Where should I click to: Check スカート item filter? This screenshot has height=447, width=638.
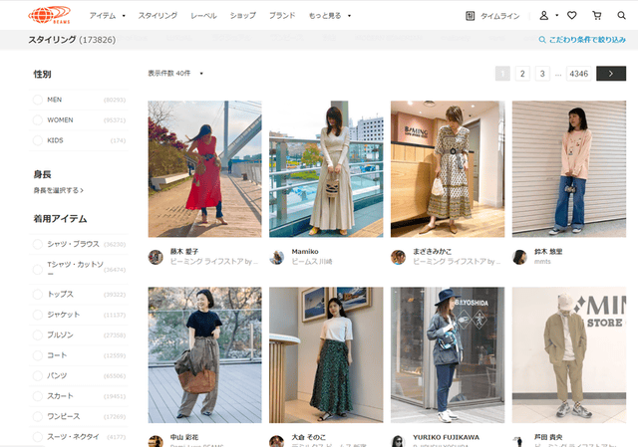coord(38,396)
